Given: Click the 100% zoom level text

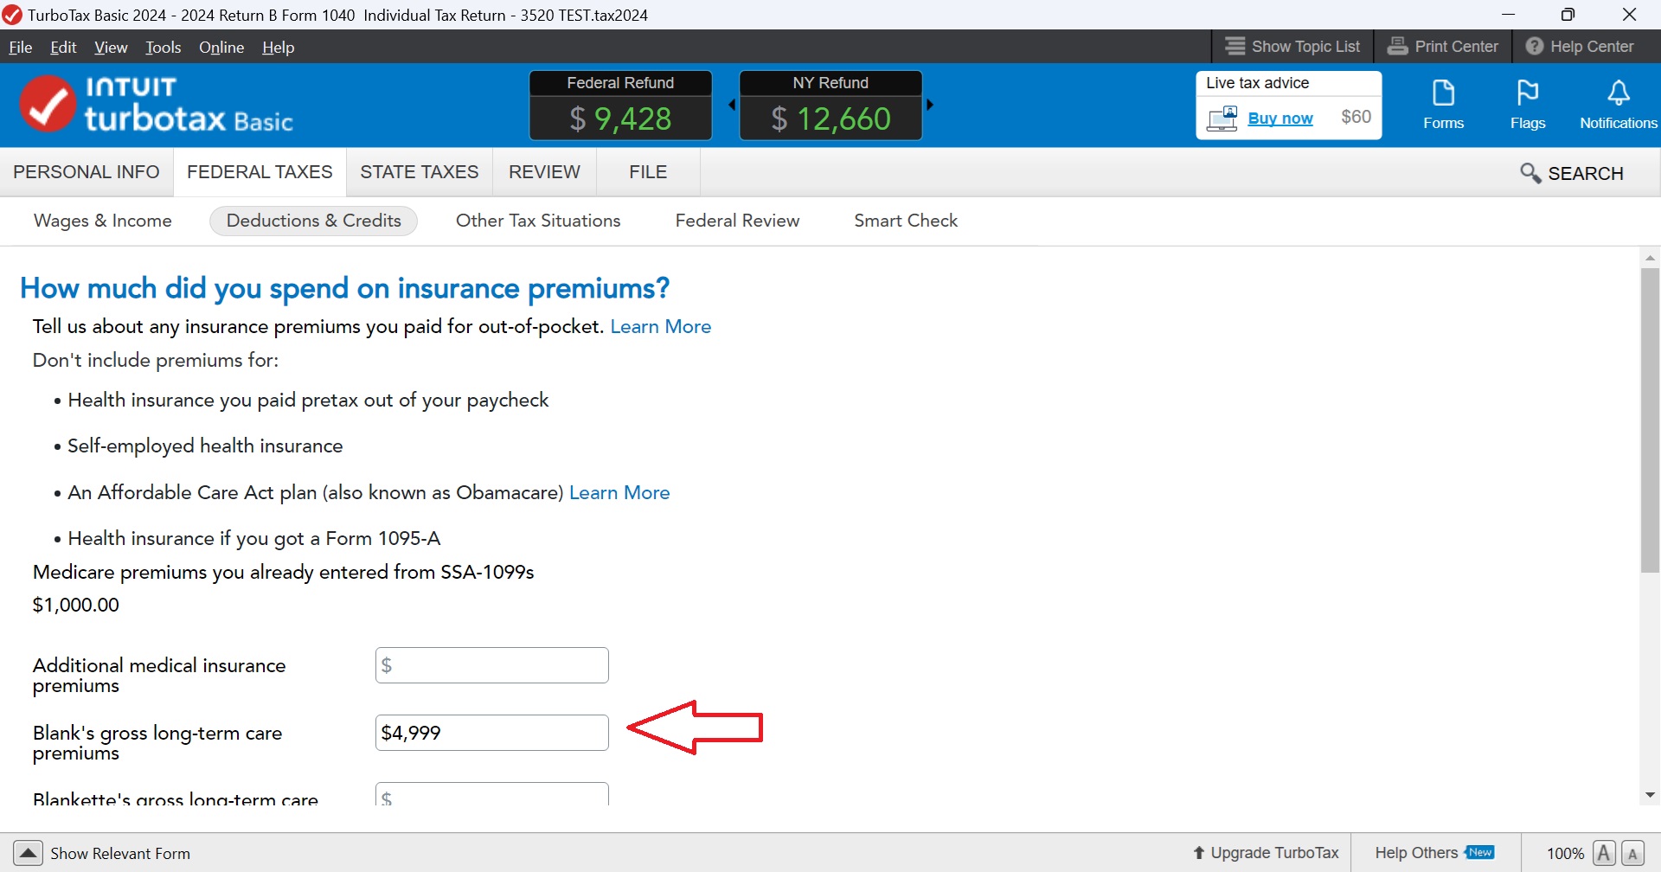Looking at the screenshot, I should 1565,854.
